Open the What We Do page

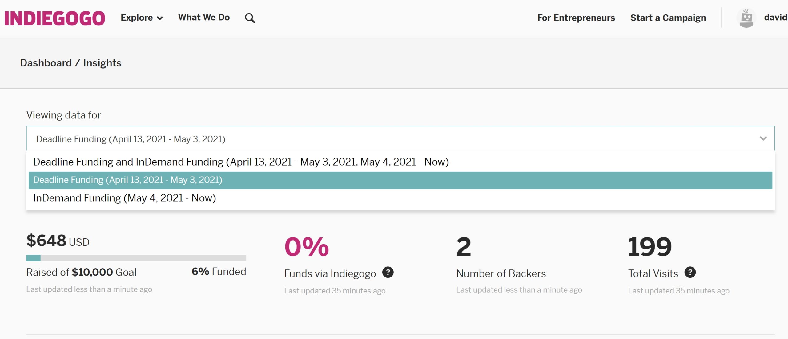pyautogui.click(x=204, y=17)
